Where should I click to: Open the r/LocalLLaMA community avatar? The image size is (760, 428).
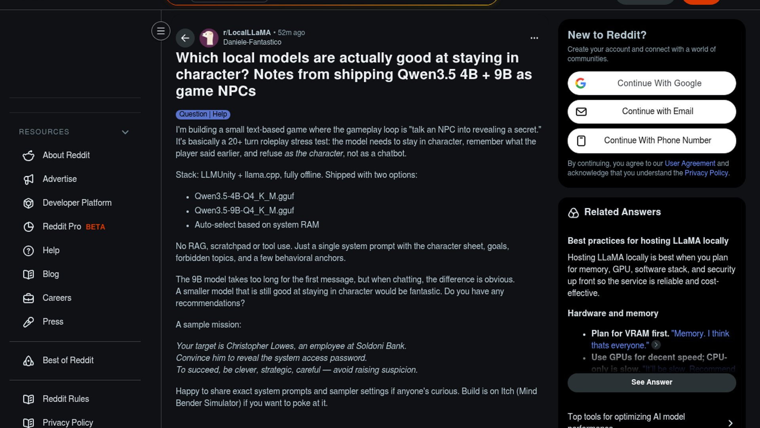(x=209, y=38)
